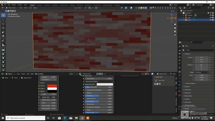Viewport: 215px width, 121px height.
Task: Switch to the Shading workspace tab
Action: tap(73, 5)
